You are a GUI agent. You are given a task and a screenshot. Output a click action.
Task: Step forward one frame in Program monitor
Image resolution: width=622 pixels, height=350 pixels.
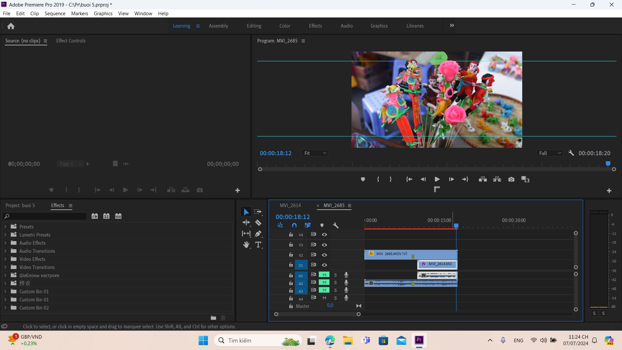(x=451, y=179)
